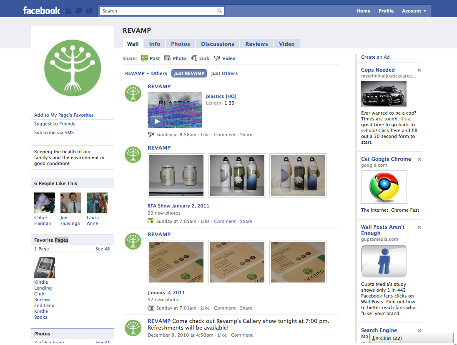
Task: Switch to the Video tab
Action: tap(287, 44)
